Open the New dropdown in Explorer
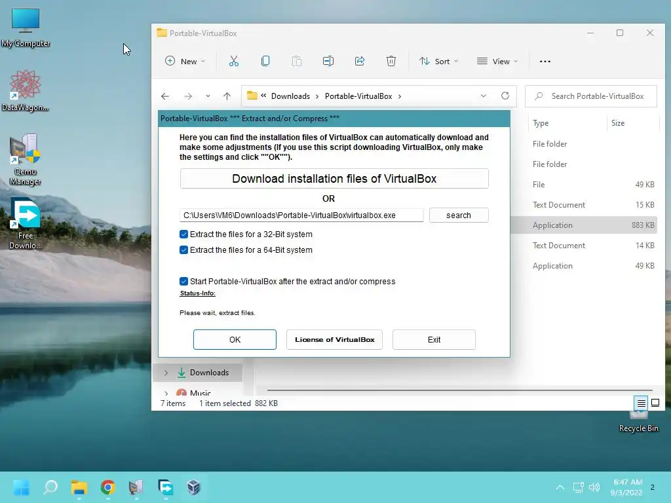The image size is (671, 503). pyautogui.click(x=185, y=61)
